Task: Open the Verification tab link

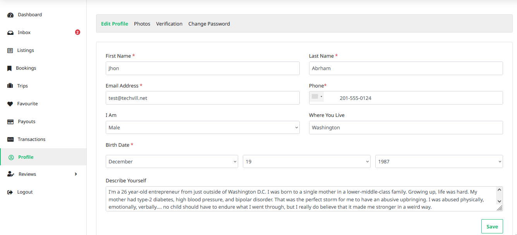Action: [169, 24]
